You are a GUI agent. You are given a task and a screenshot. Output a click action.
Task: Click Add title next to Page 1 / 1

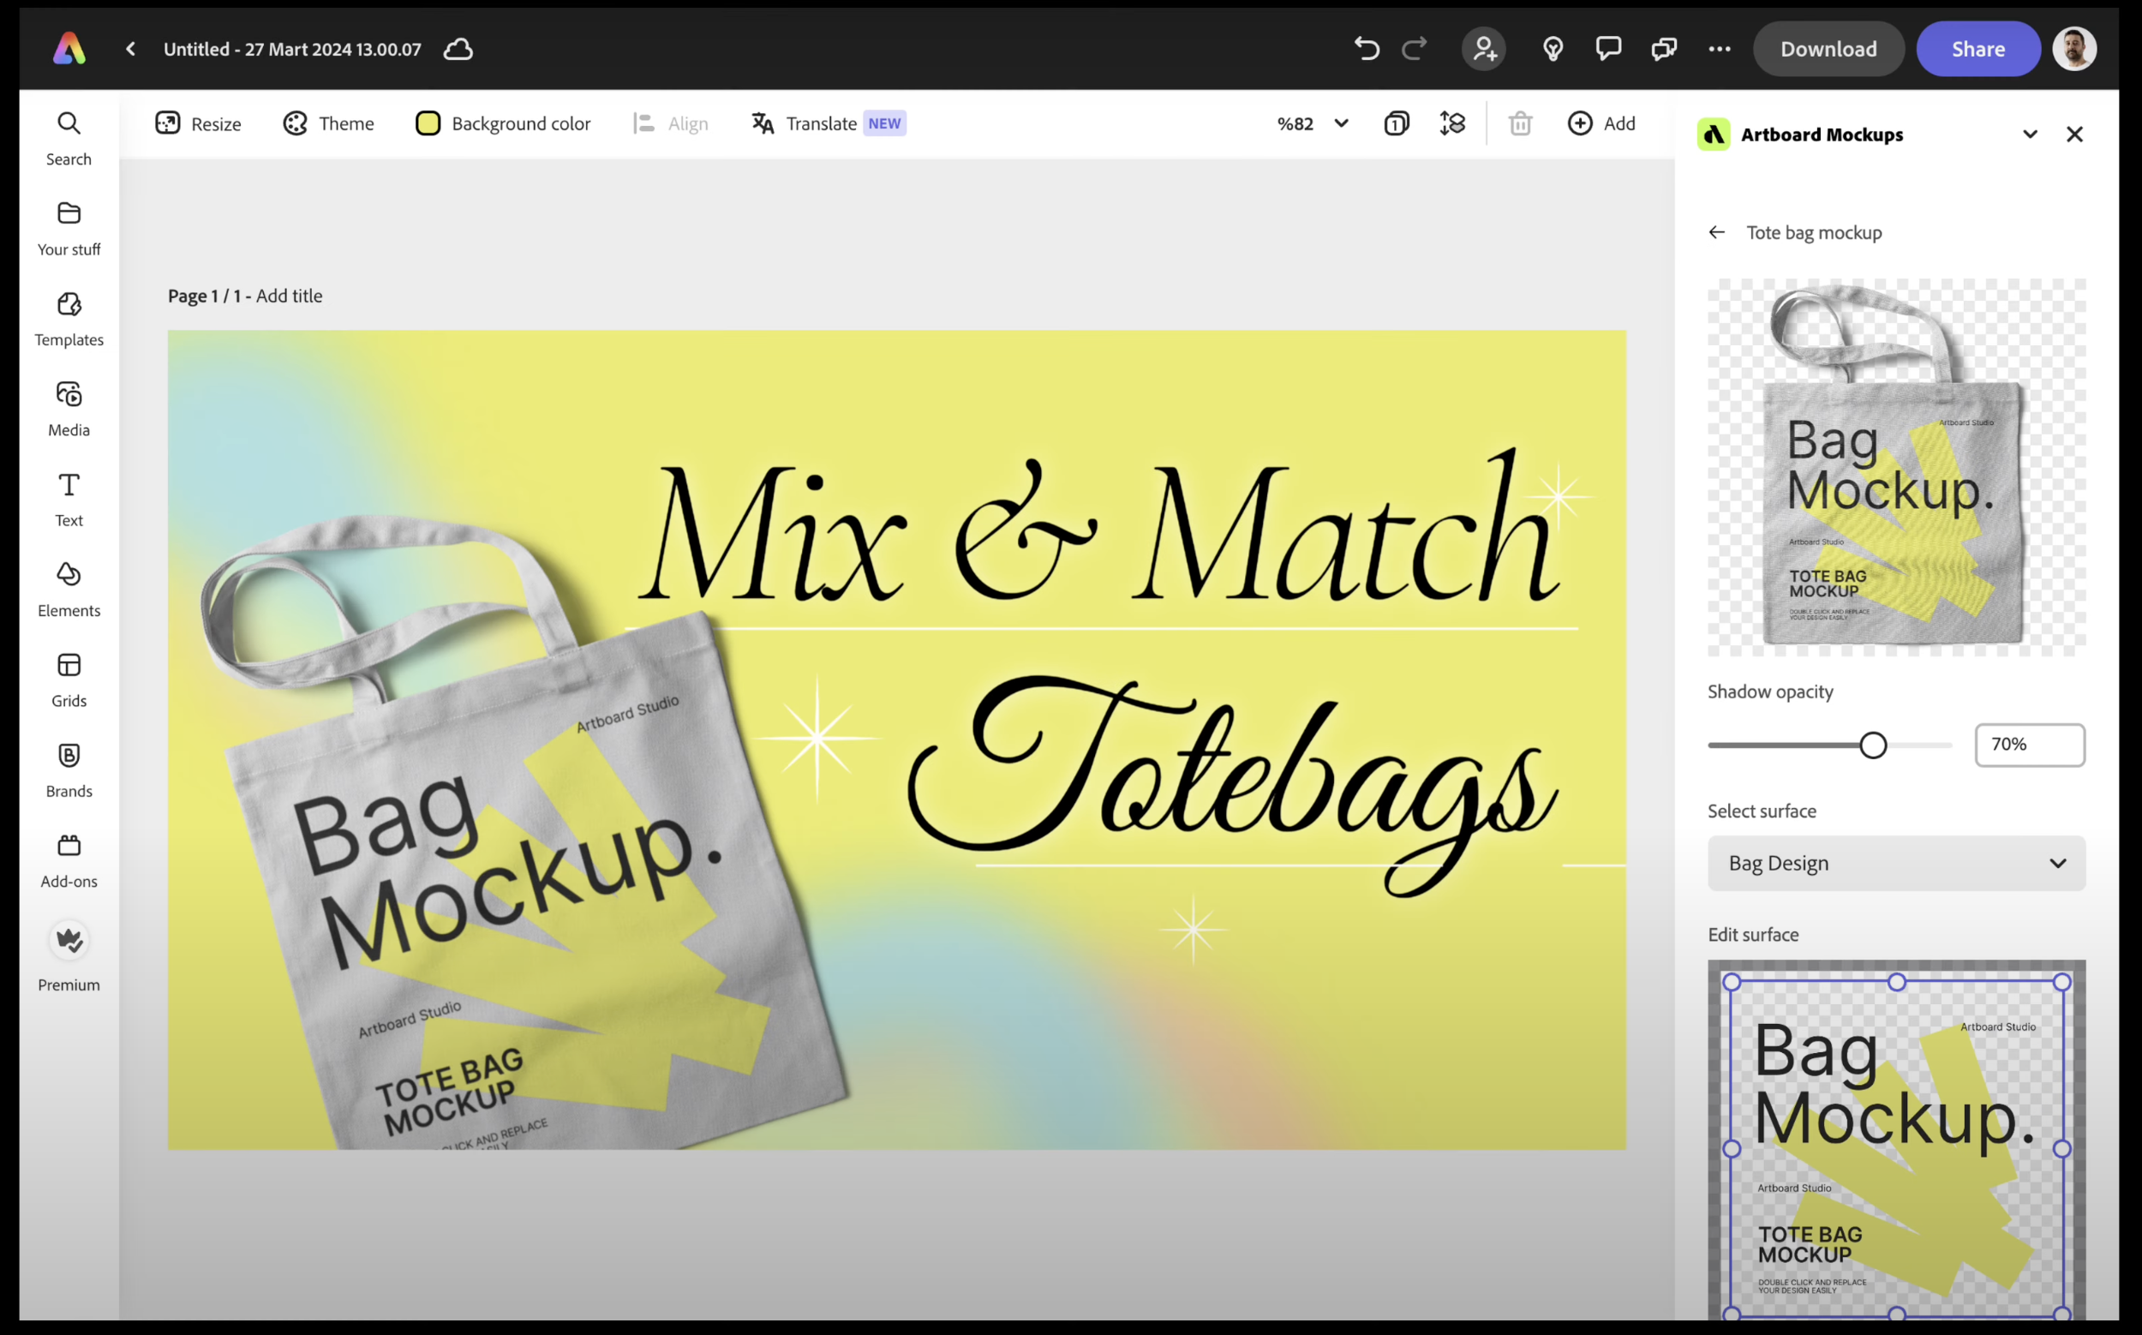(x=289, y=296)
